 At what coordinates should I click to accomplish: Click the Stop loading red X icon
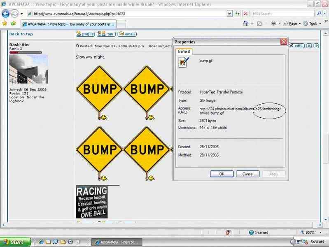pyautogui.click(x=246, y=14)
